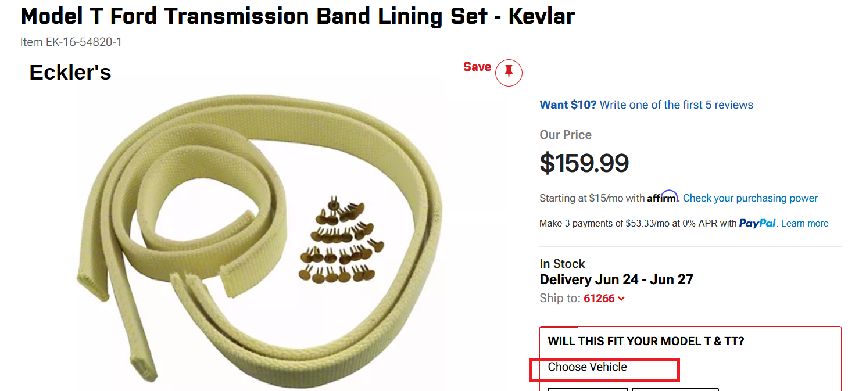Screen dimensions: 848x391
Task: Click the Eckler's brand name
Action: tap(70, 73)
